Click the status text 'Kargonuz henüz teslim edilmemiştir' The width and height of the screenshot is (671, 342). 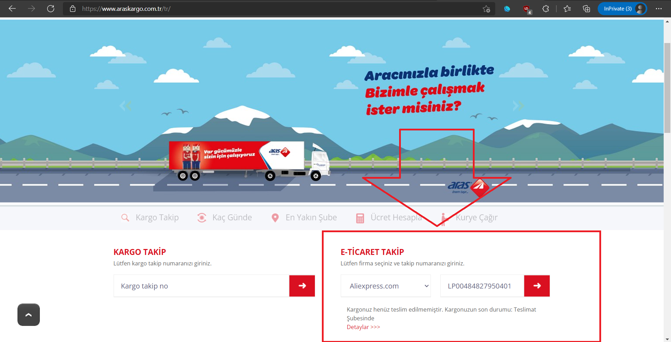[x=395, y=309]
